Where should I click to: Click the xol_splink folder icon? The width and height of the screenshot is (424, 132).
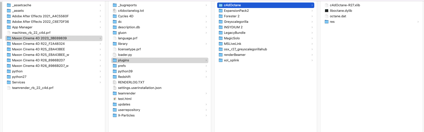pyautogui.click(x=221, y=60)
